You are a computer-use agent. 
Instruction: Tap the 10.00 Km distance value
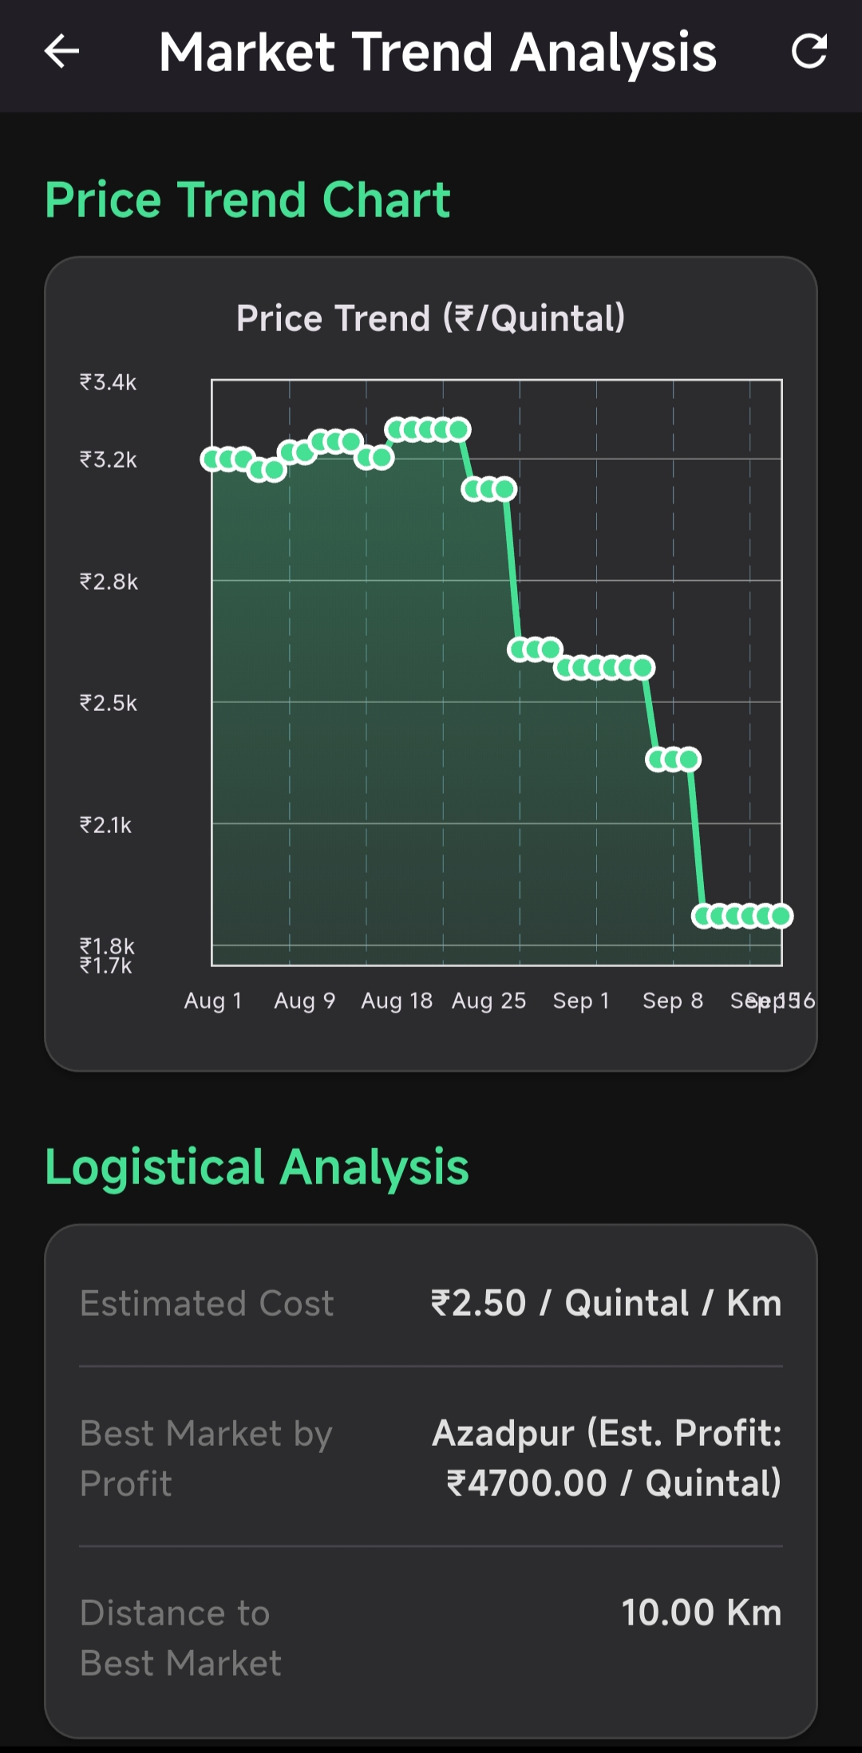pos(701,1613)
